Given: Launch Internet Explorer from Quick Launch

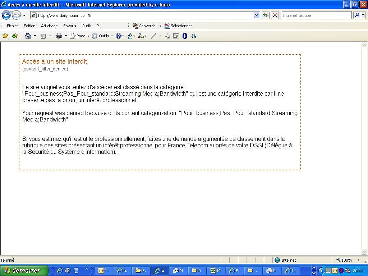Looking at the screenshot, I should (60, 271).
